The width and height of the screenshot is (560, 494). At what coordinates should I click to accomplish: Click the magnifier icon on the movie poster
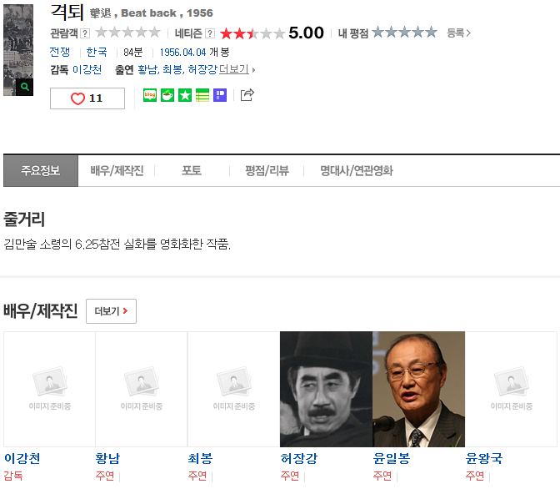coord(24,87)
